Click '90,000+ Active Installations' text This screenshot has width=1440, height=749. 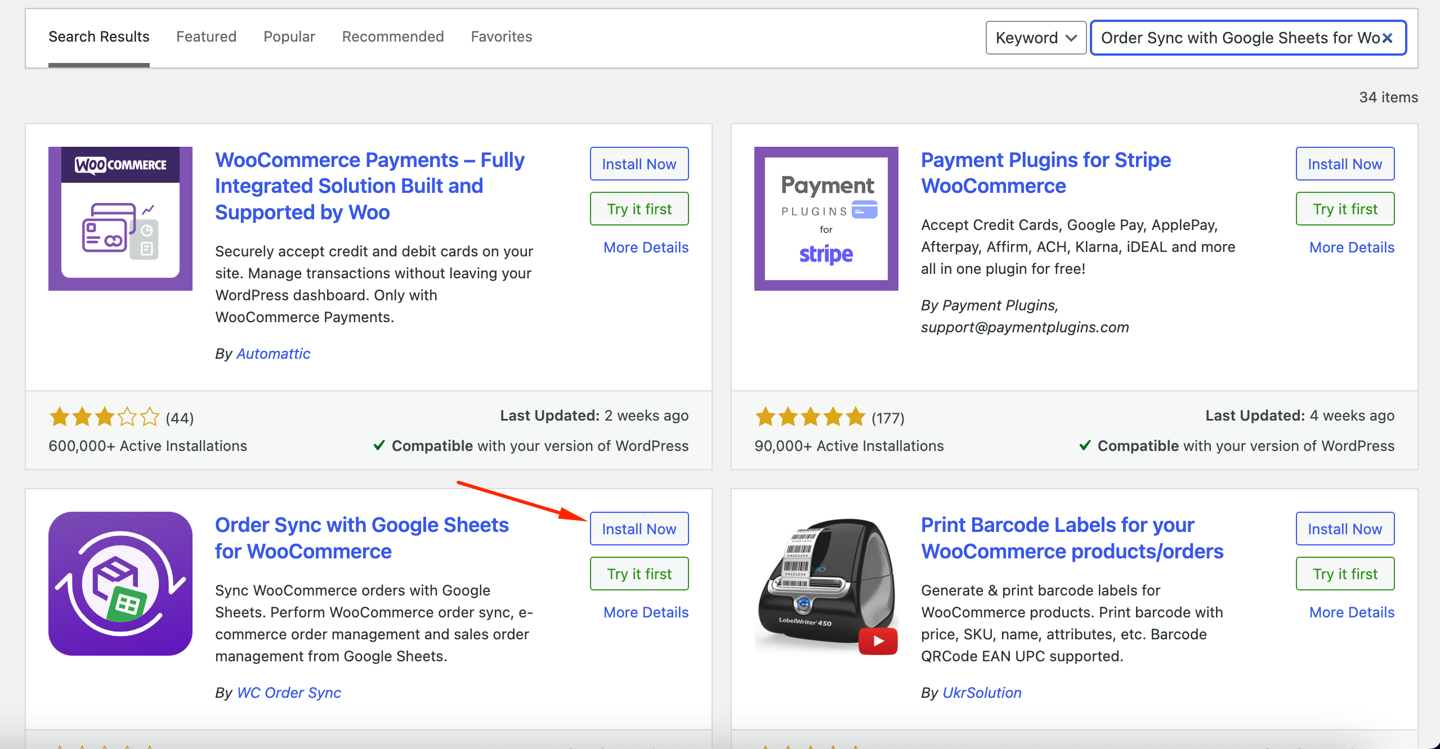tap(849, 446)
